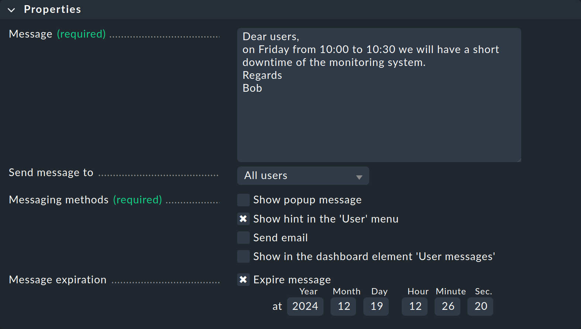Click the 'Messaging methods (required)' label
Screen dimensions: 581x329
(x=85, y=200)
